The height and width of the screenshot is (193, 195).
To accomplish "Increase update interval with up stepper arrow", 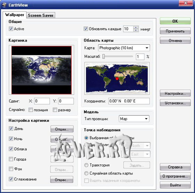I will [136, 28].
